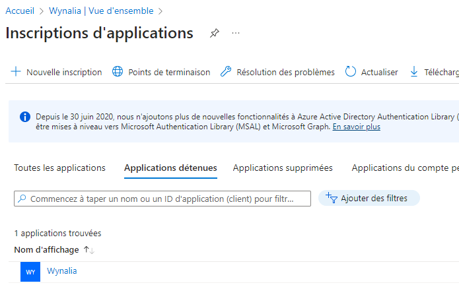Click the Nom d'affichage column header
Viewport: 459px width, 285px height.
[46, 250]
